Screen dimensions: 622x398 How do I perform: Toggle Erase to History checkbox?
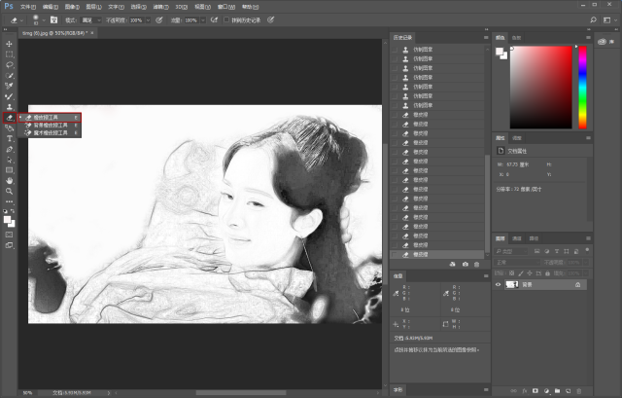coord(226,19)
